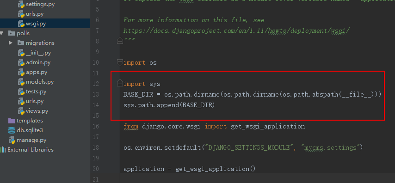The height and width of the screenshot is (183, 395).
Task: Open settings.py under mycms in the tree
Action: point(40,4)
